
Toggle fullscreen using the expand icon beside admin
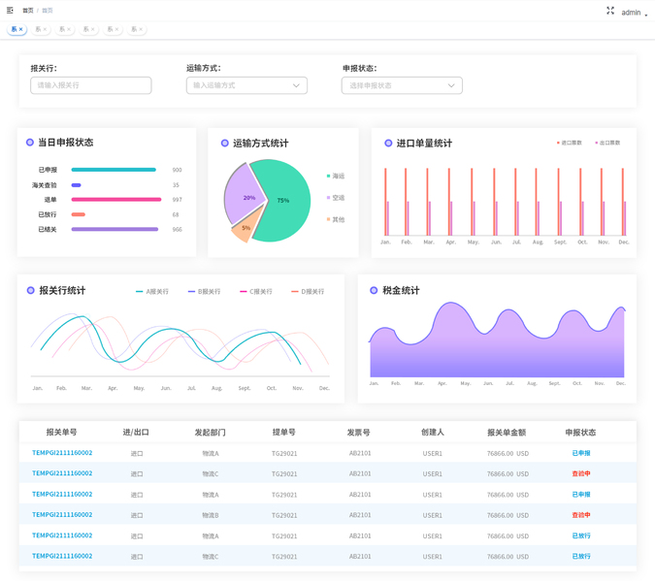(x=610, y=11)
